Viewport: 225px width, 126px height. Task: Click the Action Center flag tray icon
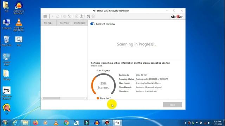(197, 123)
